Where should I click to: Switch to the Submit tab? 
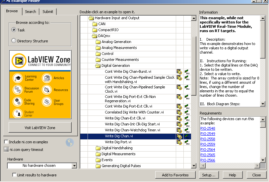pos(48,12)
